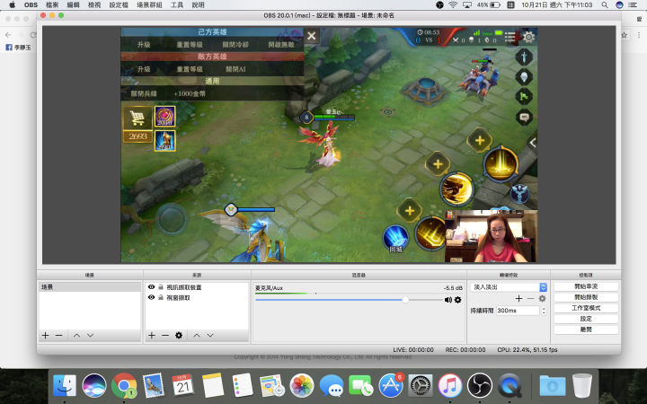Select 視窗擷取 source row
Image resolution: width=647 pixels, height=404 pixels.
pos(197,297)
